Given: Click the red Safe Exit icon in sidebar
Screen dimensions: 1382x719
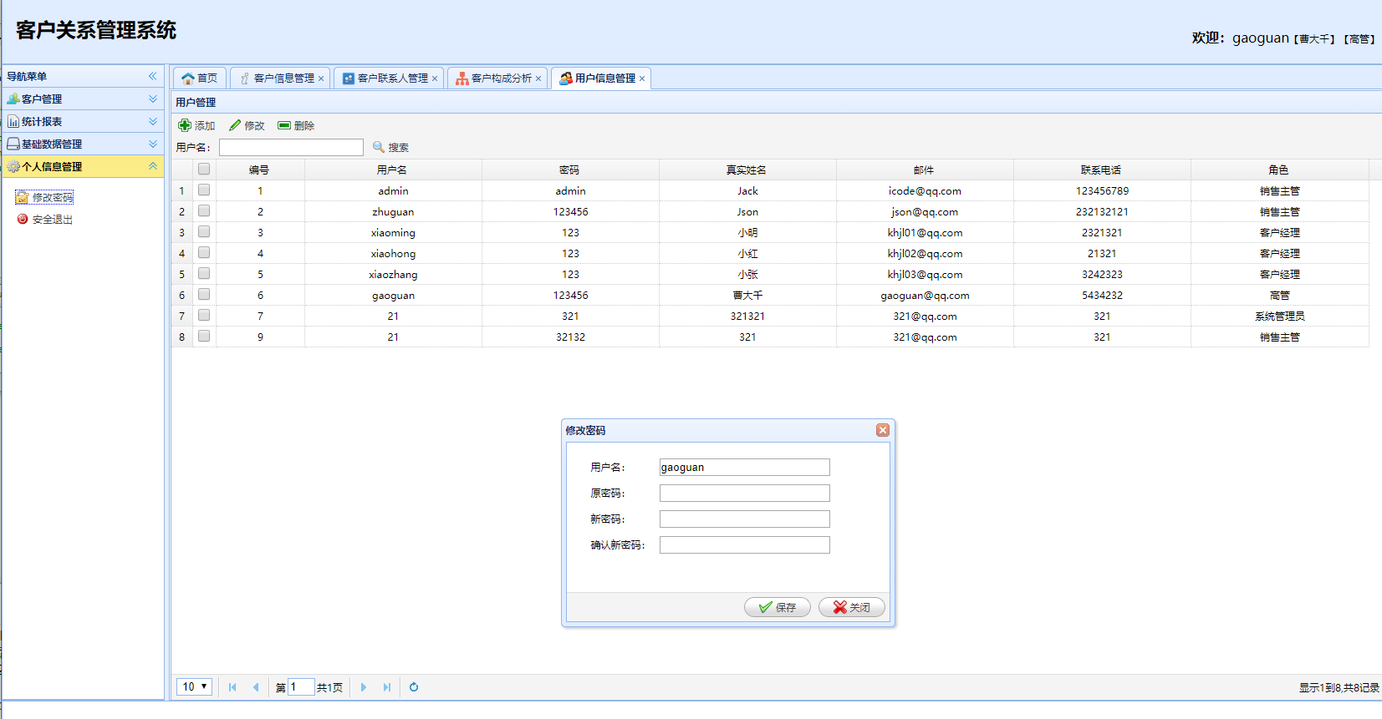Looking at the screenshot, I should click(x=23, y=219).
